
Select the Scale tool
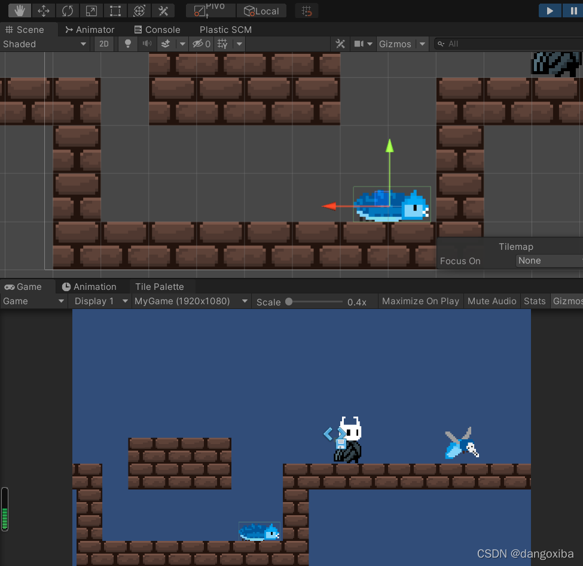tap(91, 11)
